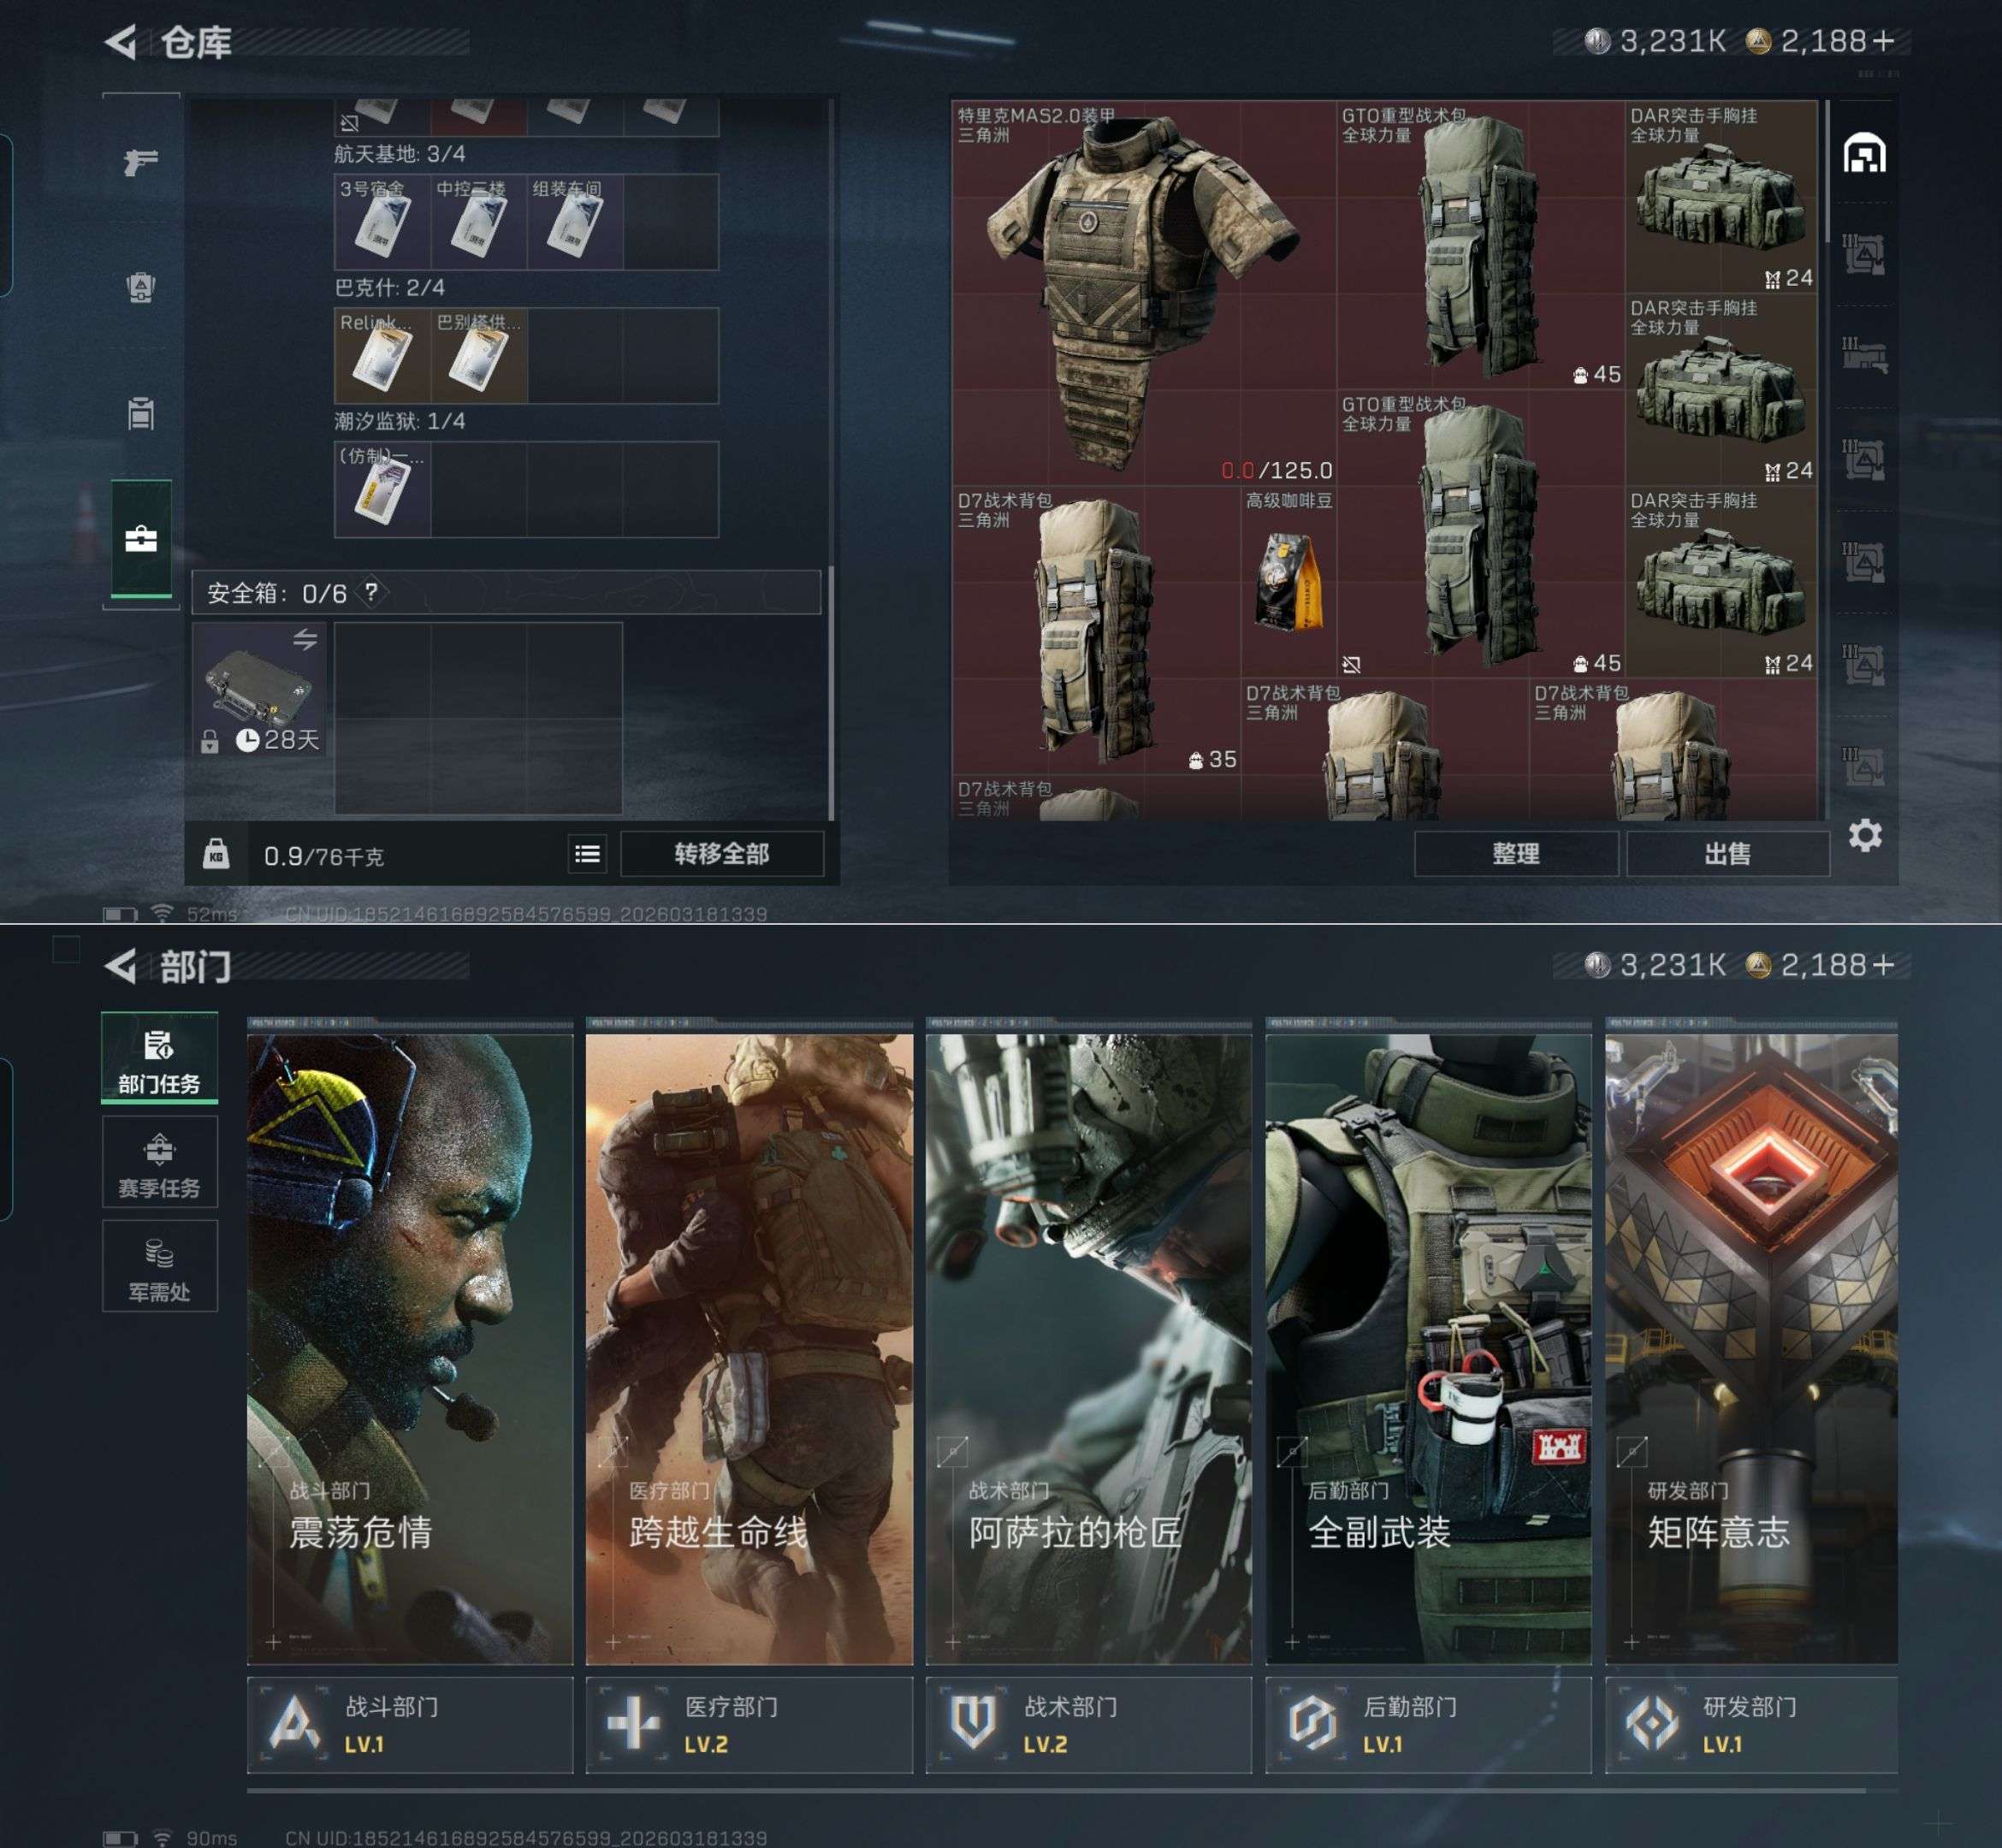Viewport: 2002px width, 1848px height.
Task: Switch to the 军需处 tab
Action: coord(159,1267)
